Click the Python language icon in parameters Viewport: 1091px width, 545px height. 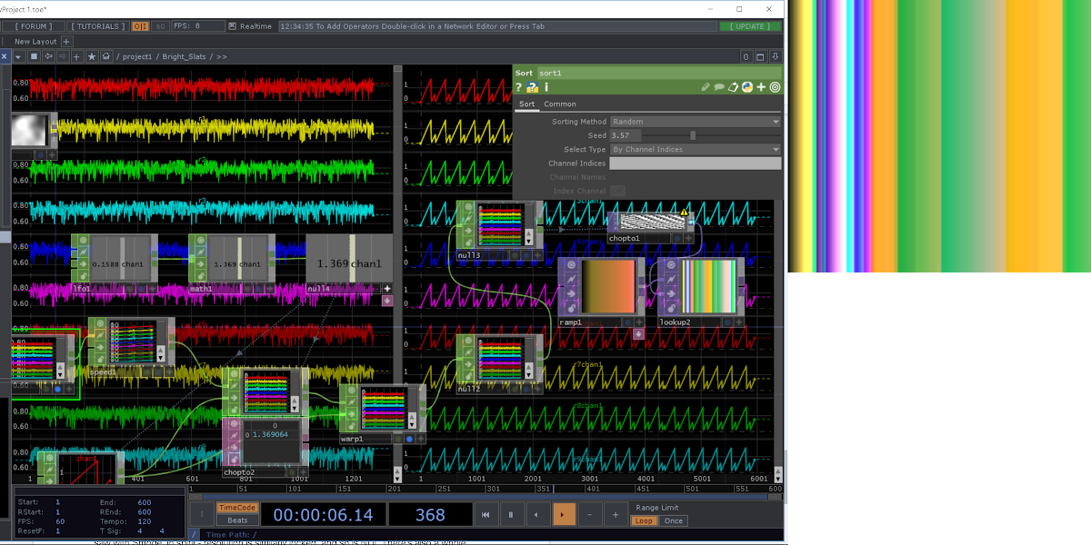(747, 87)
